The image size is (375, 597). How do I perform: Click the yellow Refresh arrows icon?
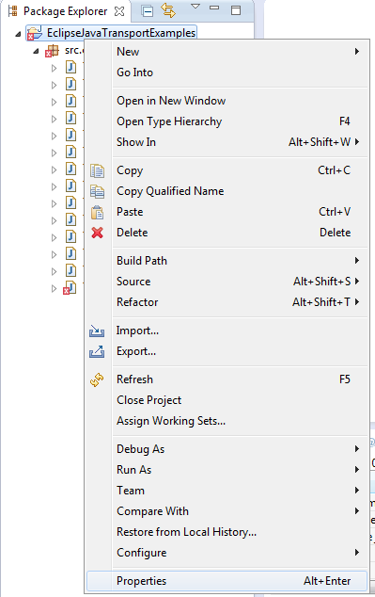(97, 379)
